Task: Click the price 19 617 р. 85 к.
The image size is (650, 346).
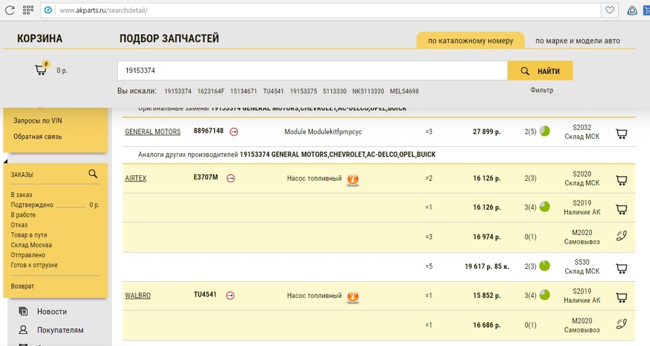Action: click(487, 267)
